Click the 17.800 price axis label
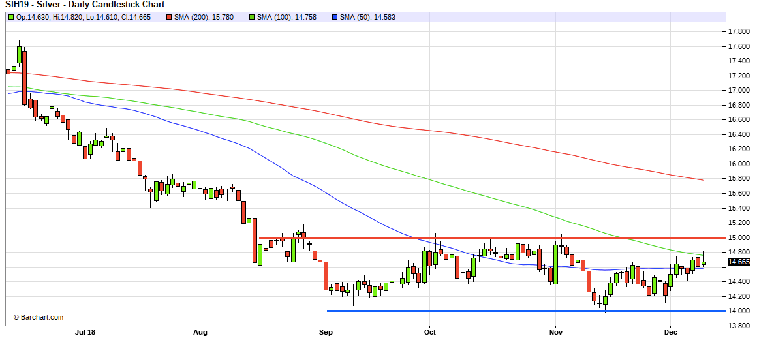 pyautogui.click(x=739, y=32)
